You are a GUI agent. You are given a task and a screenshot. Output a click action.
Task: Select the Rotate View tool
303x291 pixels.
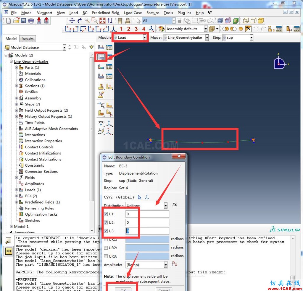80,21
